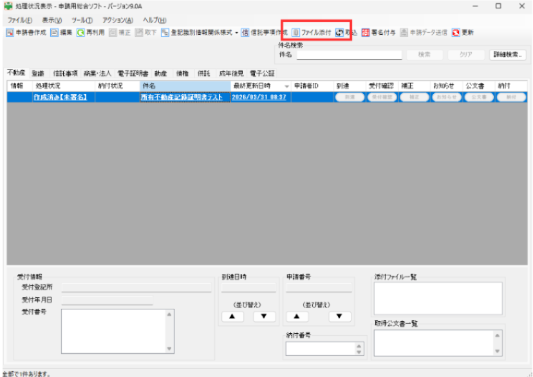Switch to the 電子公証 tab
This screenshot has width=533, height=377.
[x=261, y=73]
